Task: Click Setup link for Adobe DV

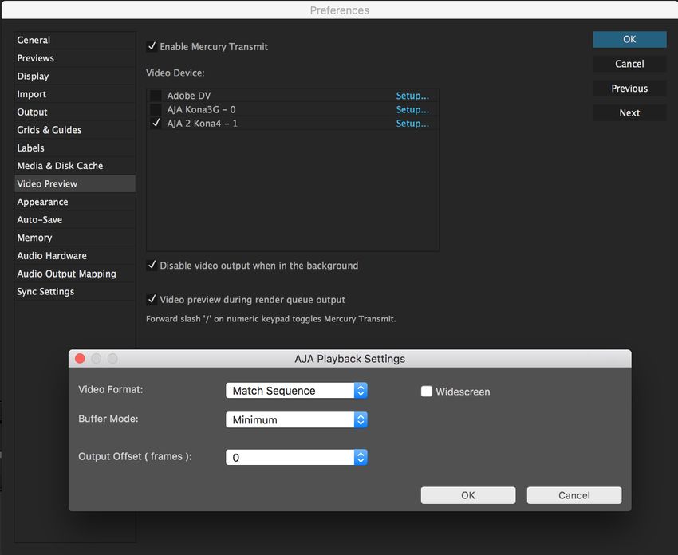Action: click(x=412, y=96)
